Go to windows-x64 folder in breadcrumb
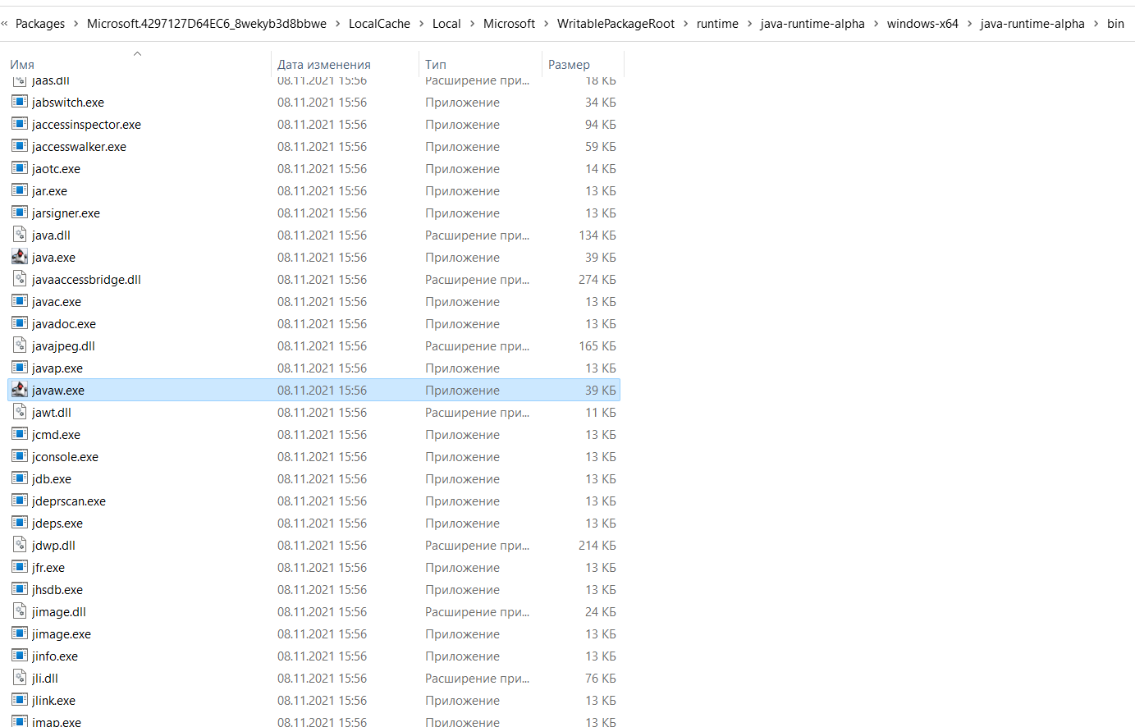Screen dimensions: 1135x727 pyautogui.click(x=922, y=24)
